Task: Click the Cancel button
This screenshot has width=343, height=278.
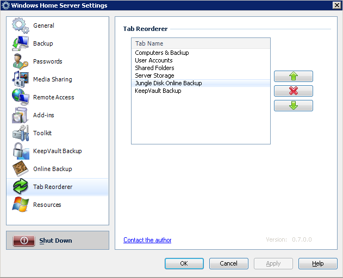Action: tap(229, 263)
